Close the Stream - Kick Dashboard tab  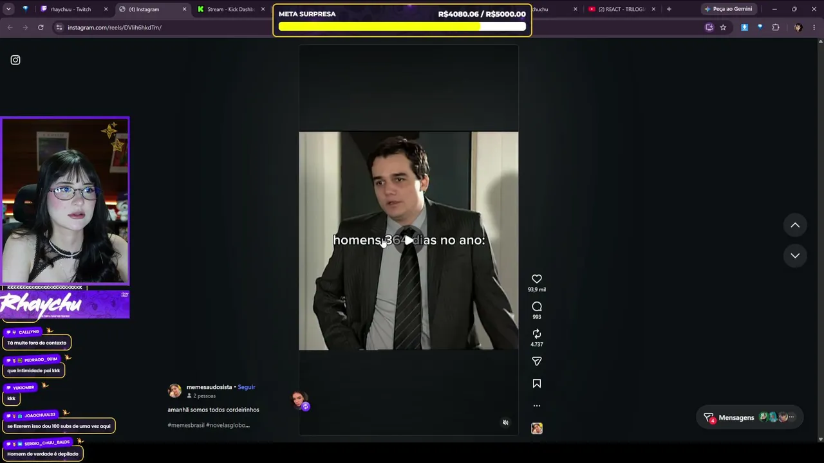tap(263, 9)
